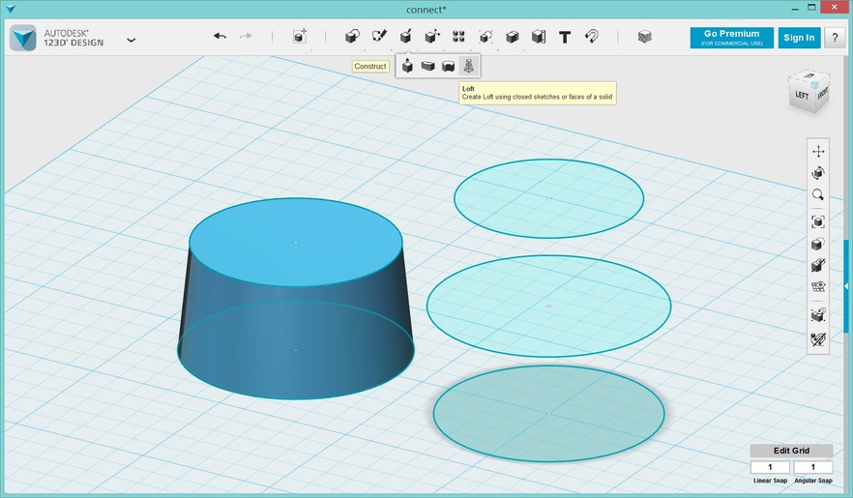Open the Pattern tools menu
The height and width of the screenshot is (498, 853).
coord(458,37)
